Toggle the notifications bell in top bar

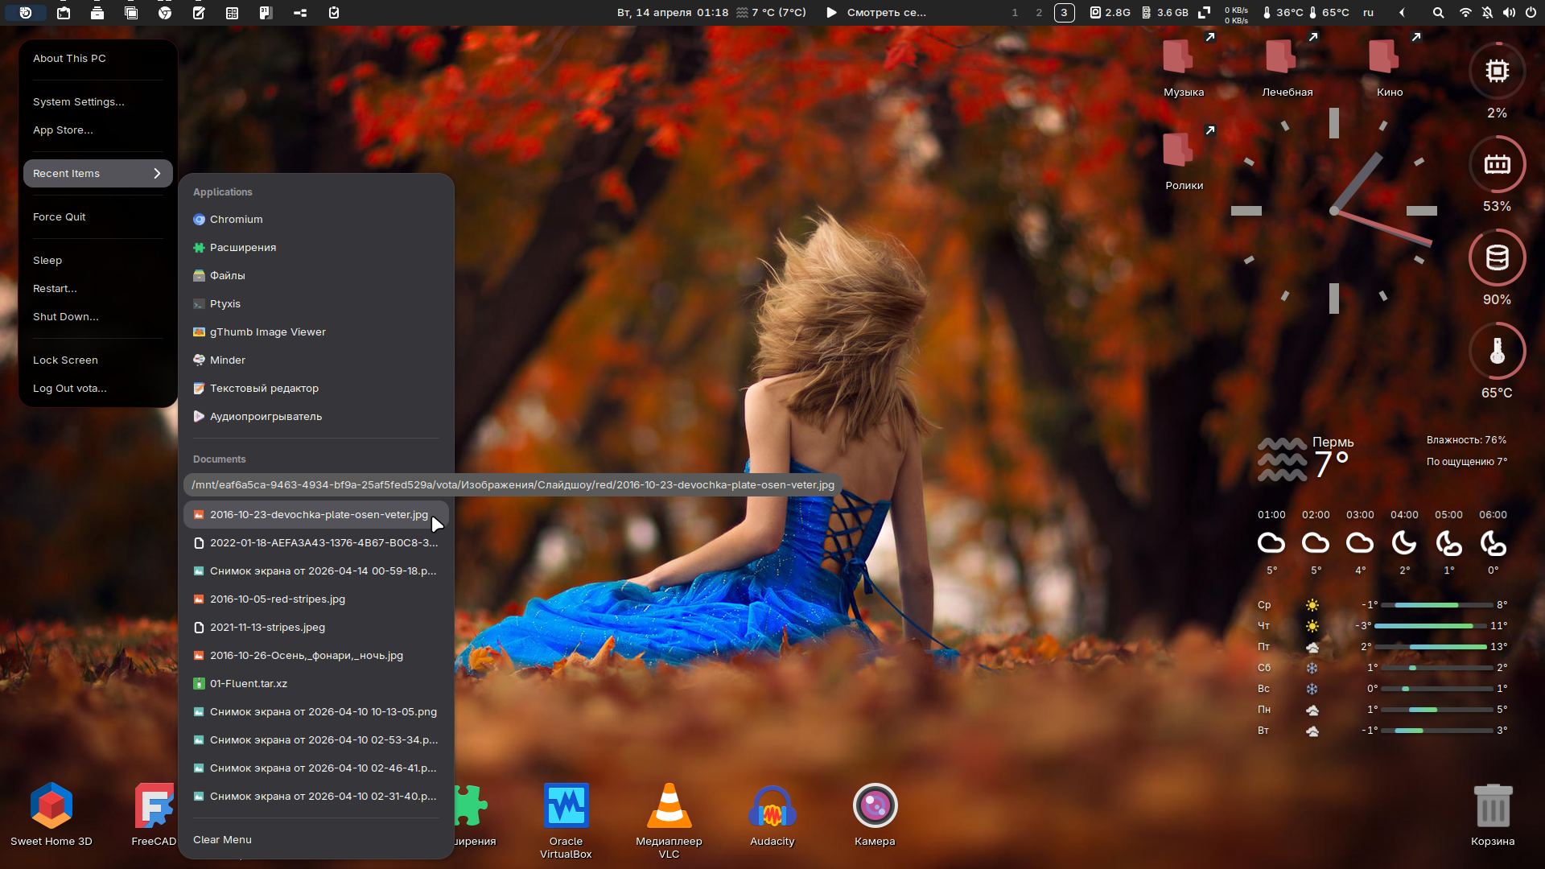point(1487,13)
